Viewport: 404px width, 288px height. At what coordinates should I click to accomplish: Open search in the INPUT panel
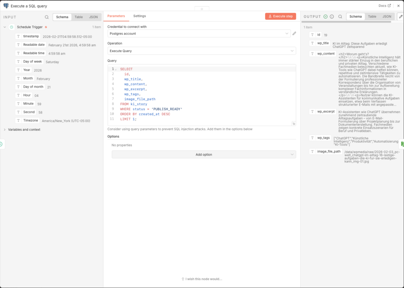[47, 17]
